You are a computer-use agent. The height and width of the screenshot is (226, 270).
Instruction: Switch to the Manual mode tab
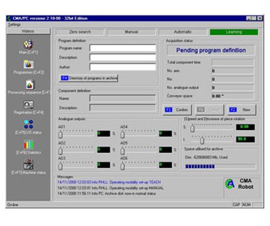pos(131,32)
